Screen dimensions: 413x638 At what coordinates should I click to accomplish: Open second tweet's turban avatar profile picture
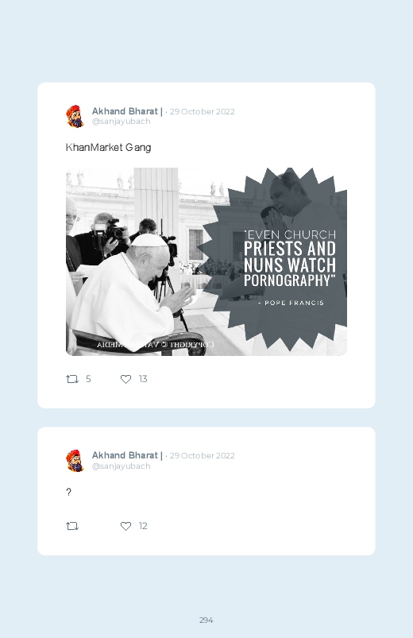(x=75, y=461)
